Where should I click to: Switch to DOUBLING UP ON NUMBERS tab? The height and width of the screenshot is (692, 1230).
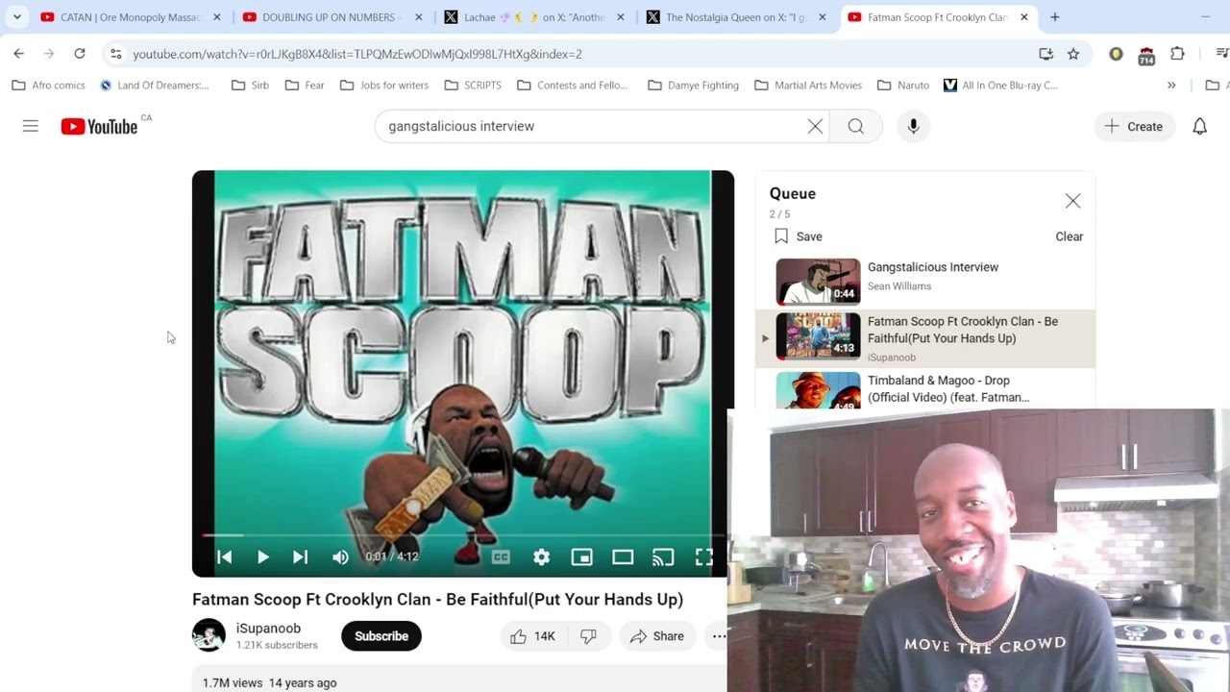(x=330, y=17)
